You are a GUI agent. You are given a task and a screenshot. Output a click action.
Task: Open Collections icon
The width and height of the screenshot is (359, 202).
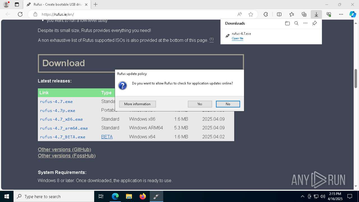(304, 14)
